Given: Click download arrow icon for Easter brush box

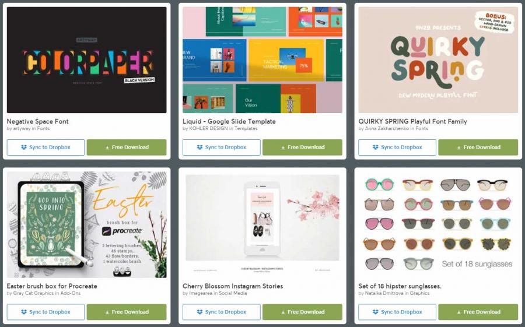Looking at the screenshot, I should coord(107,312).
